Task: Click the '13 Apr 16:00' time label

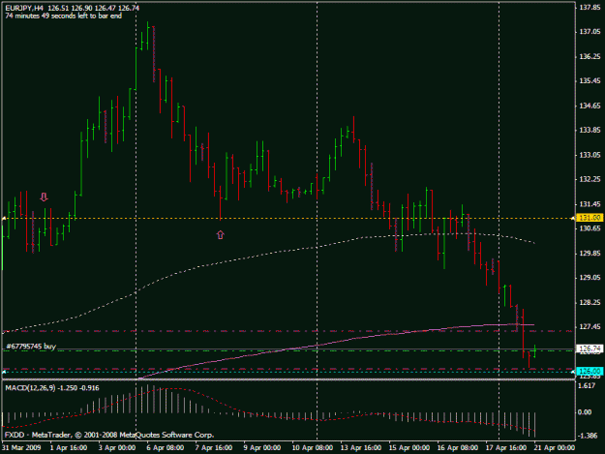Action: point(361,448)
